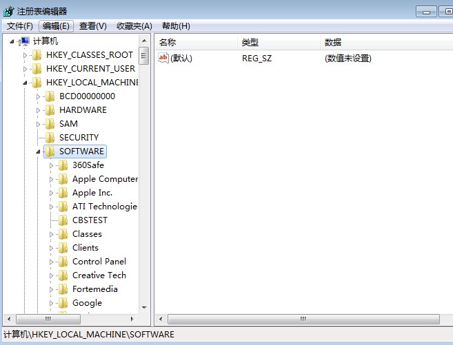Expand the Apple Computer key
The width and height of the screenshot is (453, 345).
coord(52,180)
